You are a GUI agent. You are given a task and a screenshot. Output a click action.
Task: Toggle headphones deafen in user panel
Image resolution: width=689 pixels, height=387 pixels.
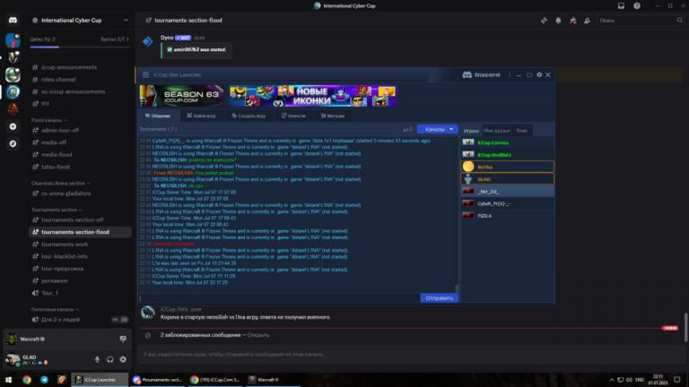pos(109,359)
